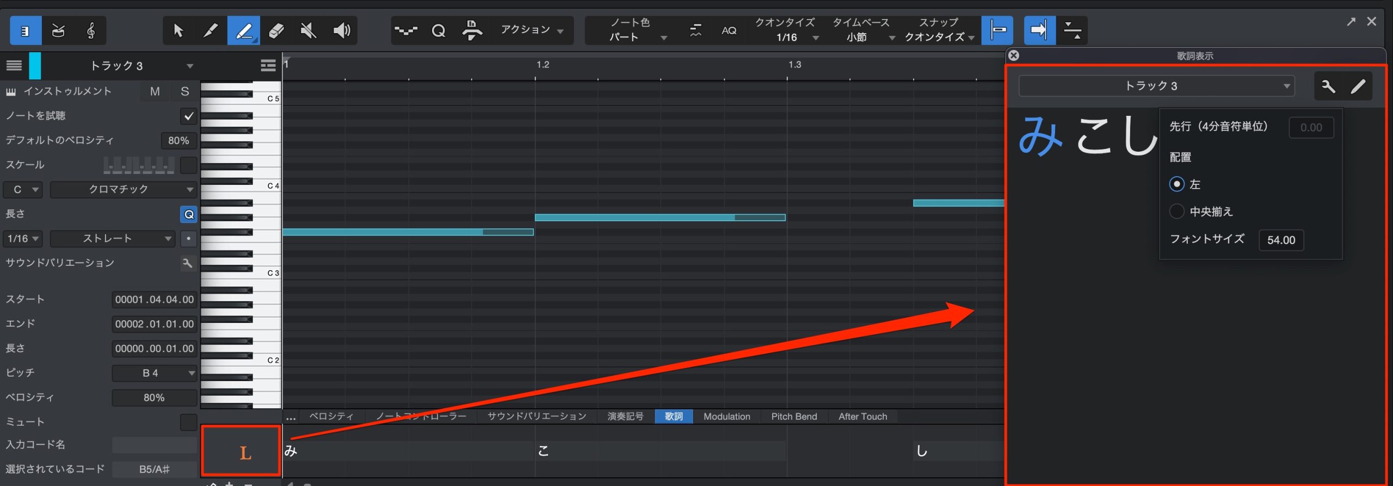
Task: Select the Listen speaker tool
Action: coord(341,30)
